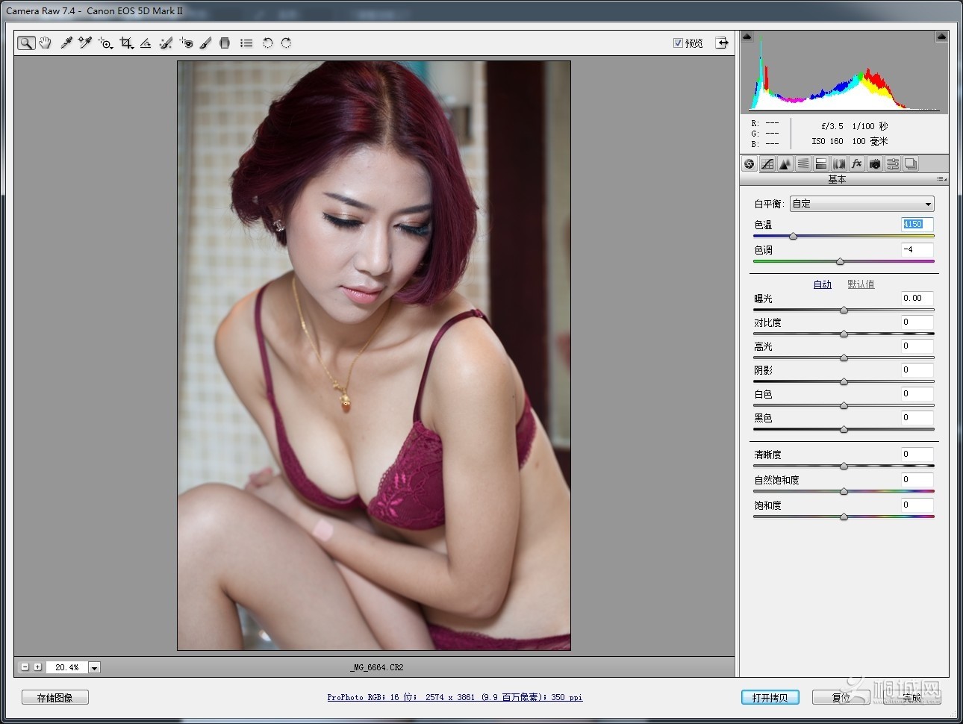Image resolution: width=963 pixels, height=724 pixels.
Task: Select the Hand tool
Action: pyautogui.click(x=46, y=43)
